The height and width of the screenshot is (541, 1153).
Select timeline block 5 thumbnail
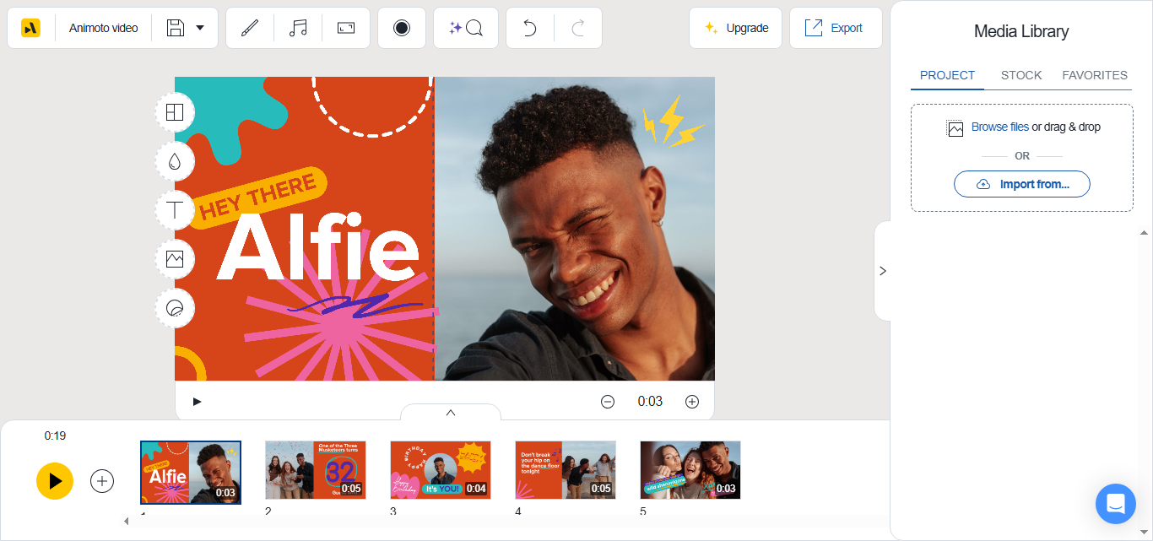tap(690, 470)
